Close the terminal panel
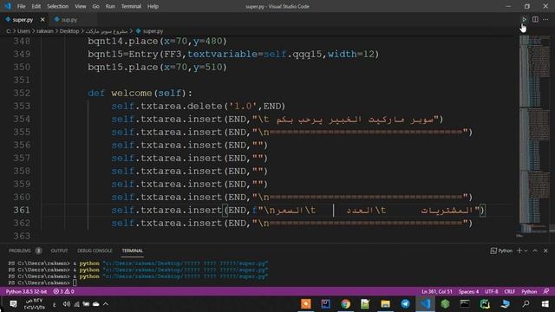555x312 pixels. 545,250
